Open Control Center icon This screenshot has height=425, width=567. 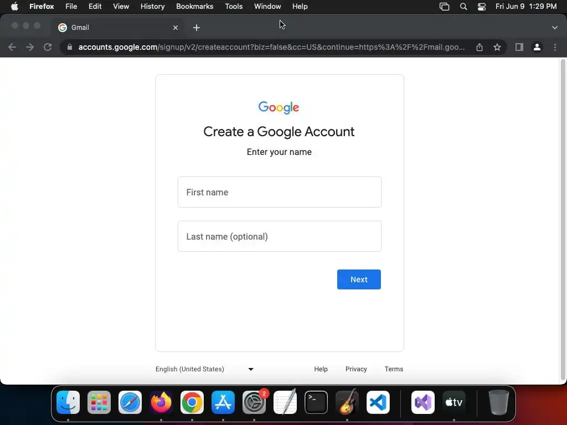click(482, 7)
